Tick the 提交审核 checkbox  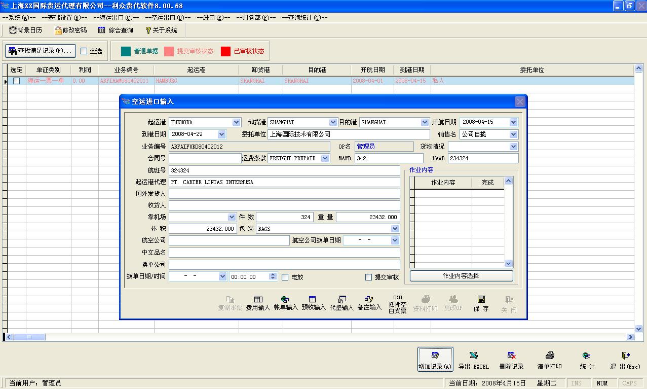coord(368,277)
